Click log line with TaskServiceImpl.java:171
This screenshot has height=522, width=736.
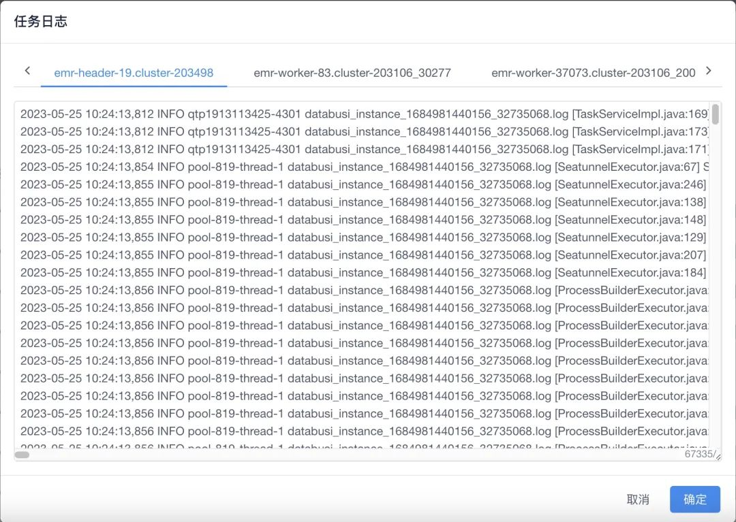point(364,150)
